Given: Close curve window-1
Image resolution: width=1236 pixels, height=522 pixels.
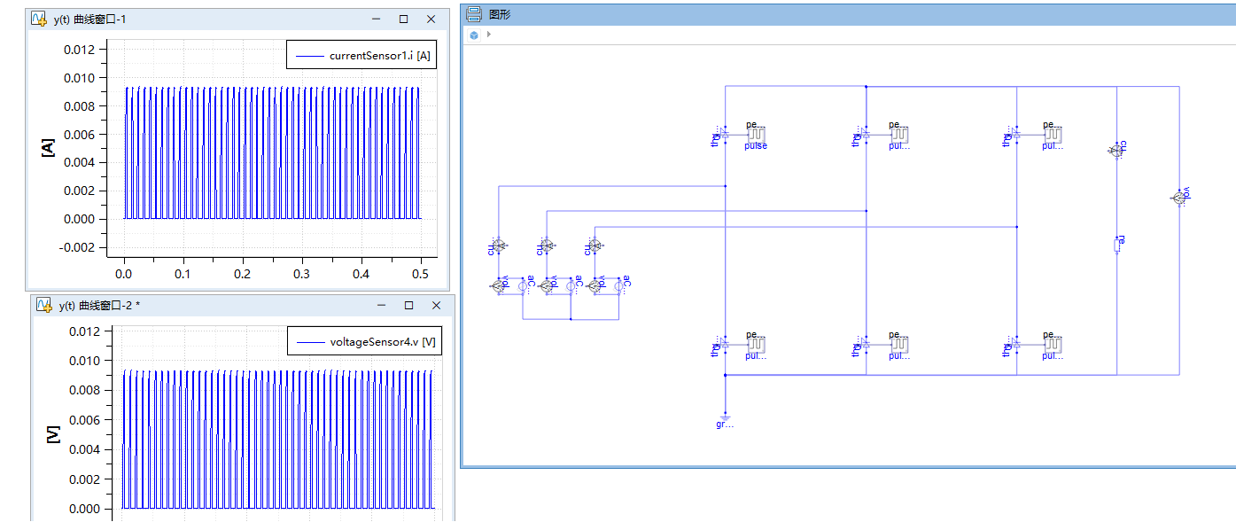Looking at the screenshot, I should pyautogui.click(x=431, y=19).
